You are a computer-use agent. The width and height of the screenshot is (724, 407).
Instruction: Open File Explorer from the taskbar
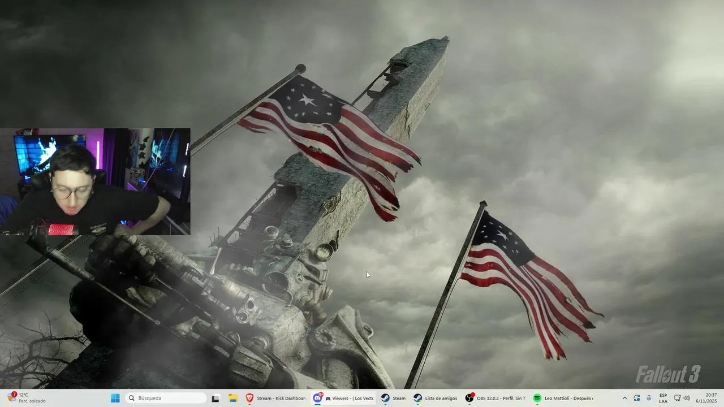(232, 398)
